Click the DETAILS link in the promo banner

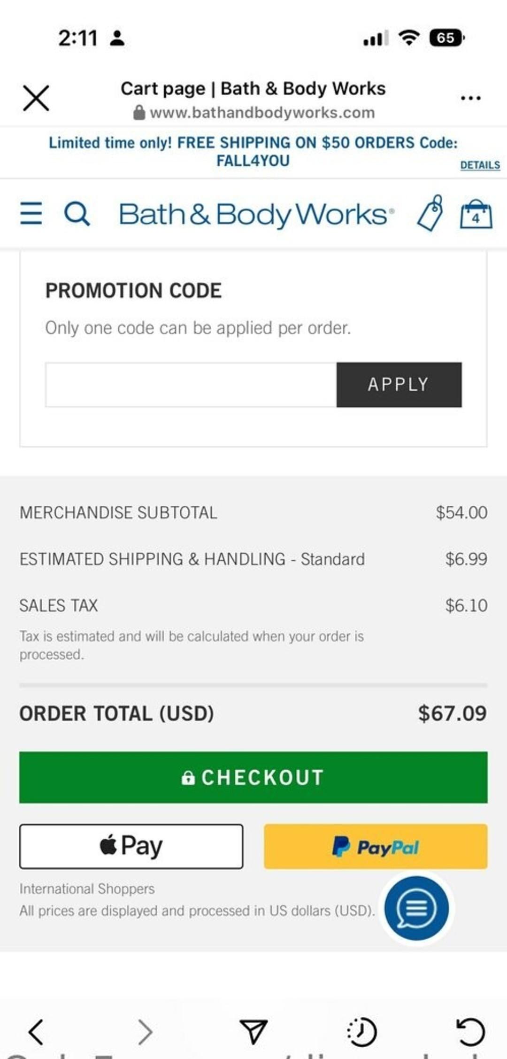480,165
